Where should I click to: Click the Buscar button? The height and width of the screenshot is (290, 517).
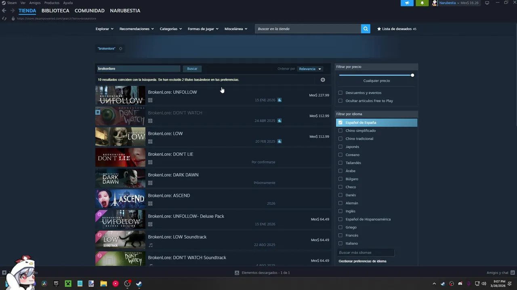[192, 69]
